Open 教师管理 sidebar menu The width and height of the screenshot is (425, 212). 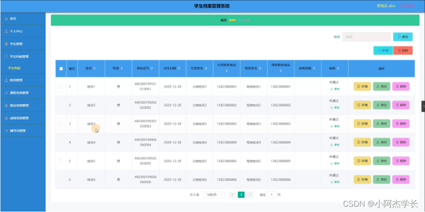[x=23, y=80]
